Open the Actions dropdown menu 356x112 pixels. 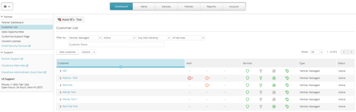click(x=88, y=52)
